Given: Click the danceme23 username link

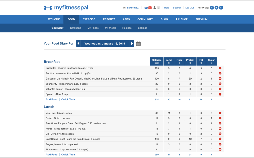Looking at the screenshot, I should tap(133, 8).
